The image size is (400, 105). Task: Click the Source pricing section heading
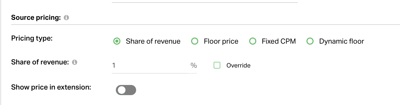(x=36, y=17)
